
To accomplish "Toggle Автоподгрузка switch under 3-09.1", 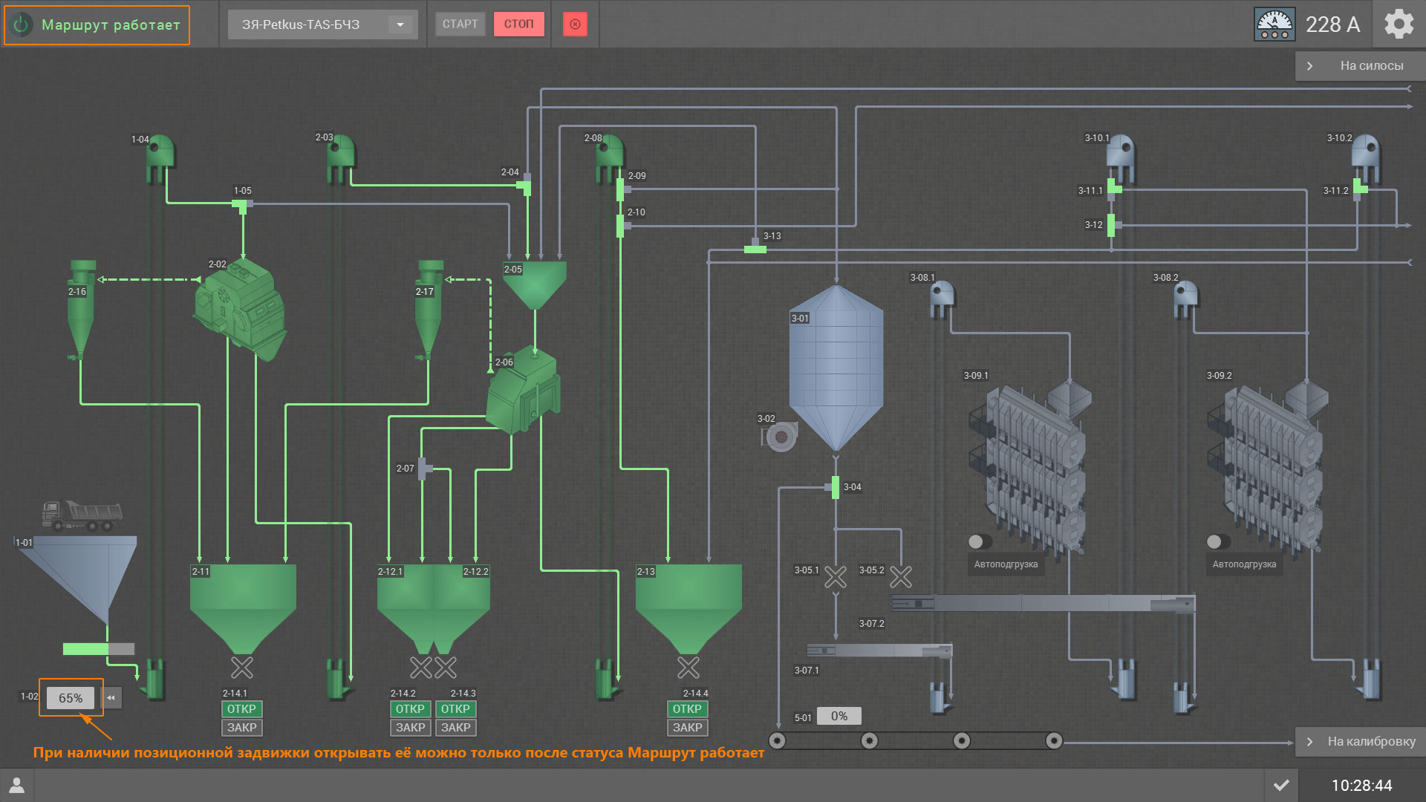I will tap(980, 541).
